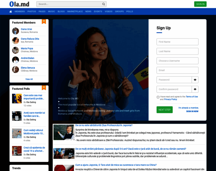Screen dimensions: 216x171
Task: Open poll 'Cum vedeți viitorul Moldovei'
Action: 34,132
